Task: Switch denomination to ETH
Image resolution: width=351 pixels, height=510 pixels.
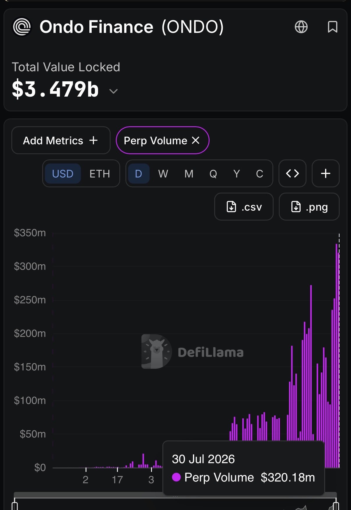Action: point(100,174)
